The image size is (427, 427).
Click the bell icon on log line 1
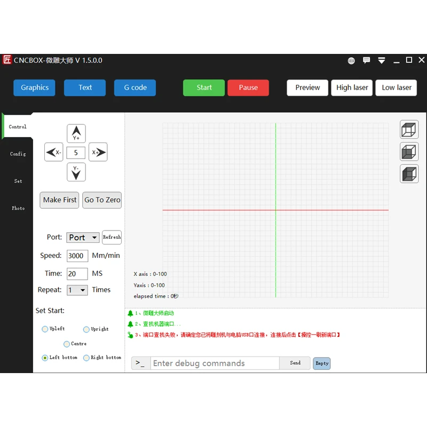tap(130, 313)
